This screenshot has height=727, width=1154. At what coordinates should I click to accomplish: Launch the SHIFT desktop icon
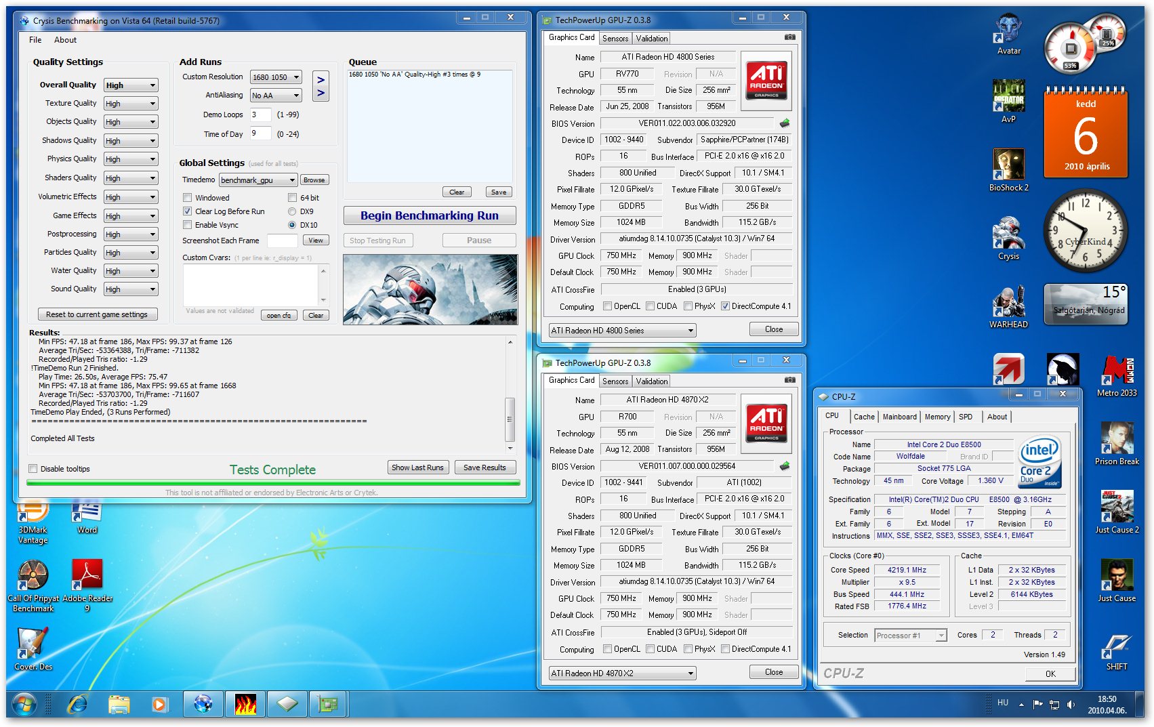click(x=1117, y=652)
